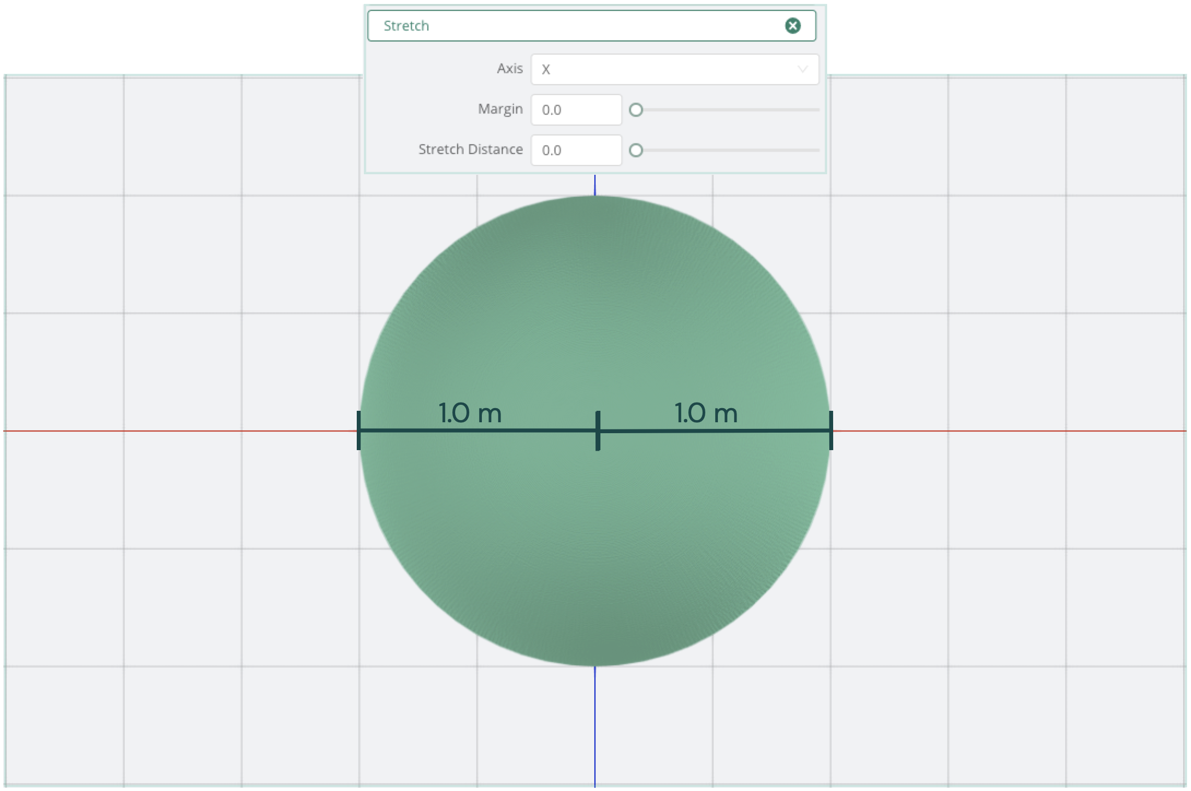Image resolution: width=1191 pixels, height=791 pixels.
Task: Open the Axis dropdown showing X
Action: pos(674,69)
